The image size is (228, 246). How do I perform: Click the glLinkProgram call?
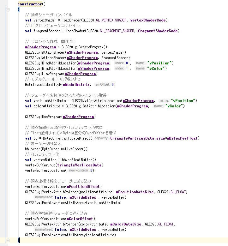pyautogui.click(x=61, y=74)
